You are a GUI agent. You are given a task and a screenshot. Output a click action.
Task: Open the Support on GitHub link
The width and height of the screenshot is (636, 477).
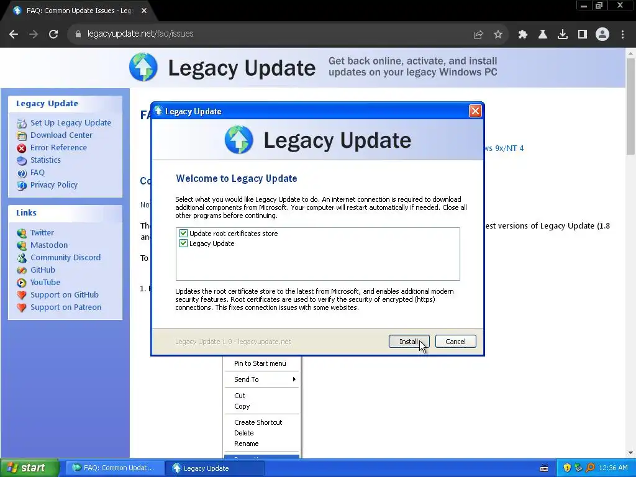(x=65, y=295)
